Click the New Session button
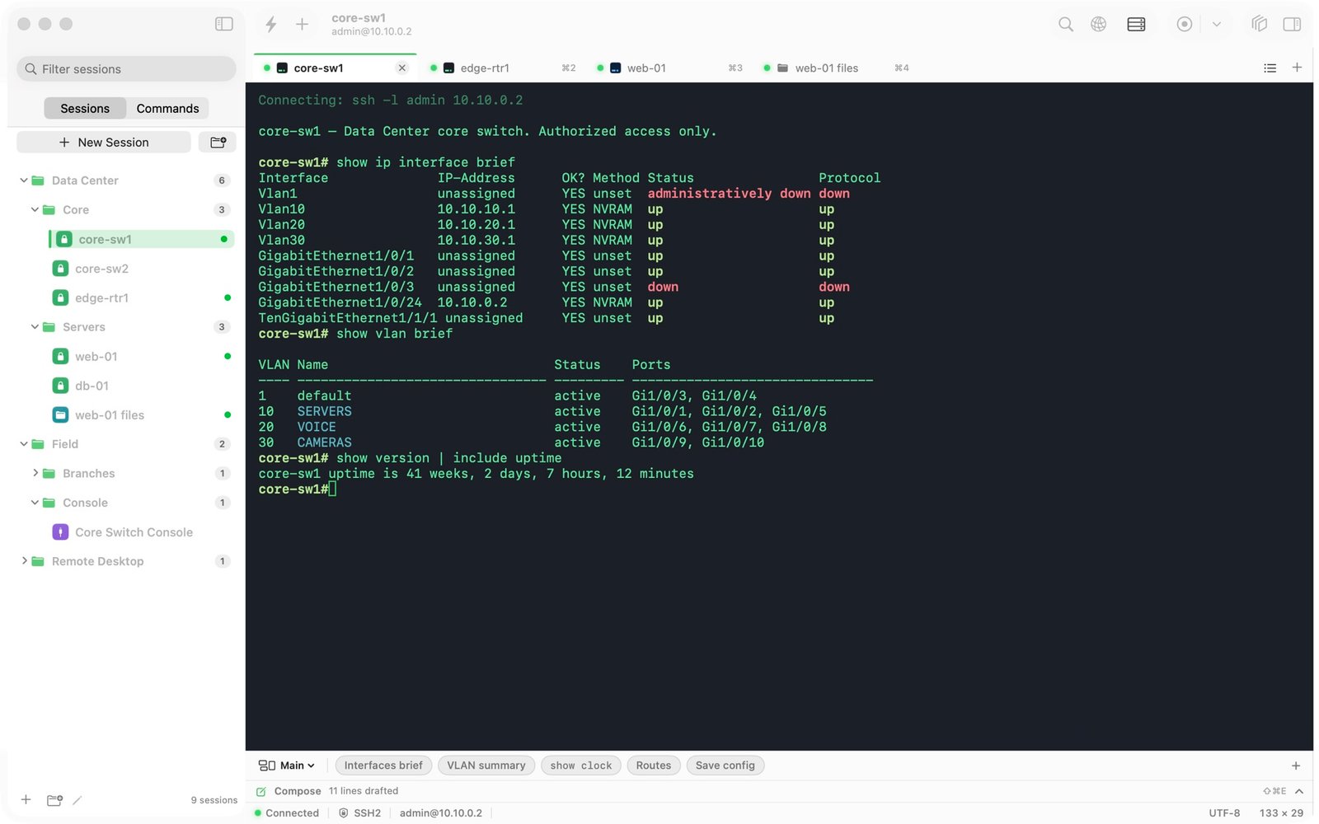Viewport: 1319px width, 824px height. click(x=104, y=143)
